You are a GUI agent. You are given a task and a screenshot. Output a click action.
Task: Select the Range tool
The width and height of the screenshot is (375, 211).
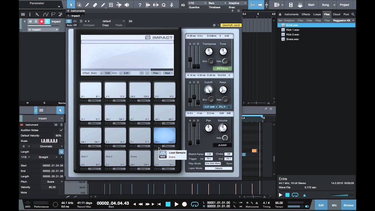pyautogui.click(x=79, y=5)
